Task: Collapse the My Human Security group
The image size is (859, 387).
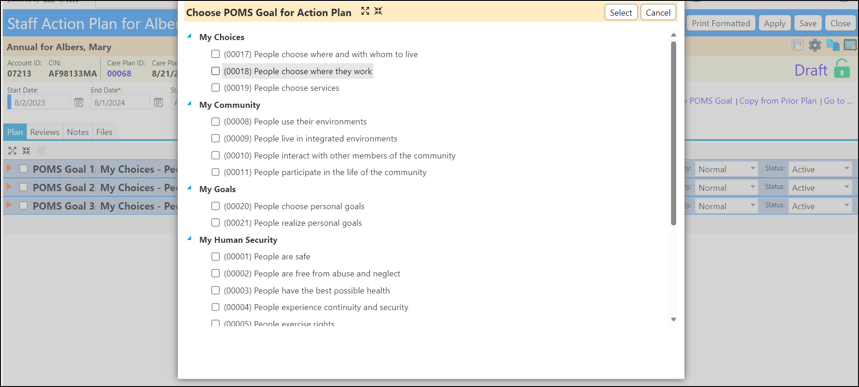Action: 189,239
